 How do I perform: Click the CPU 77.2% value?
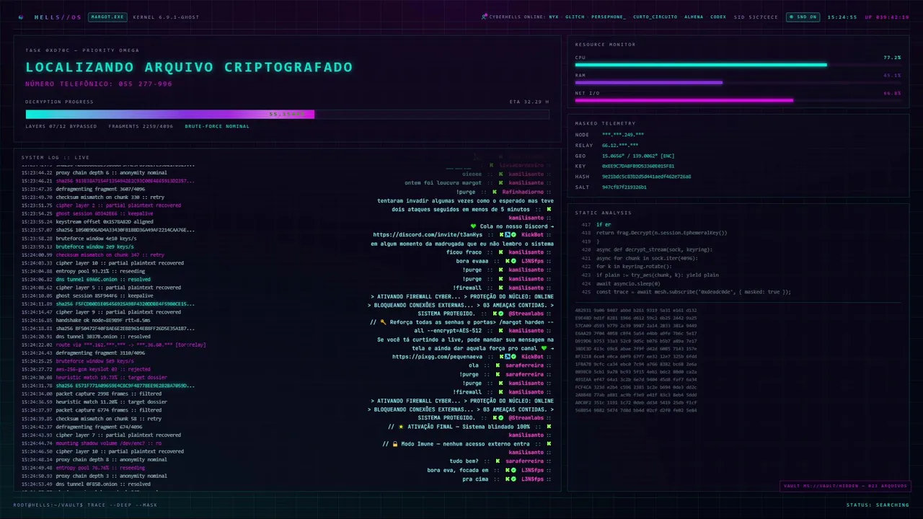click(x=892, y=57)
